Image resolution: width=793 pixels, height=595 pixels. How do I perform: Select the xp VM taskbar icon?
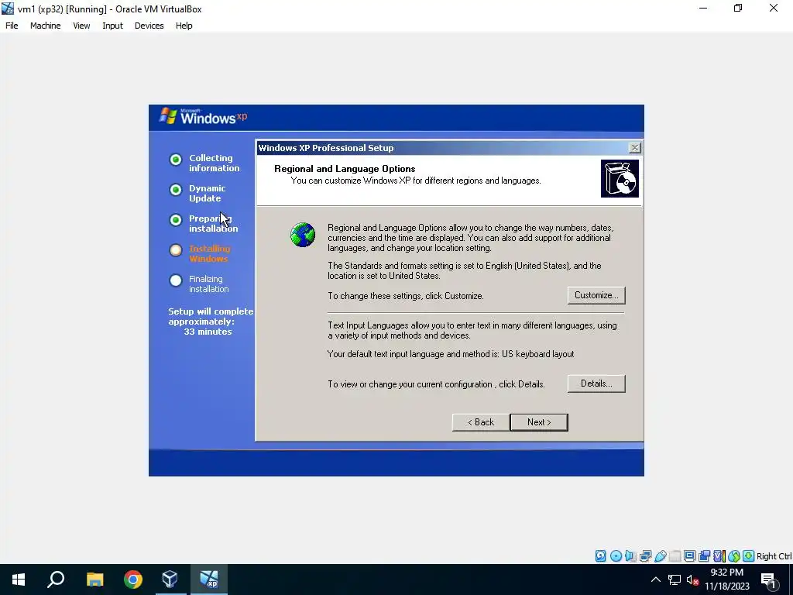point(209,580)
